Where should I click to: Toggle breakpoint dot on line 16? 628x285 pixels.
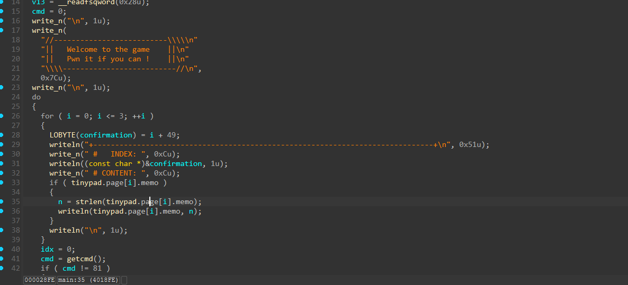click(x=2, y=21)
